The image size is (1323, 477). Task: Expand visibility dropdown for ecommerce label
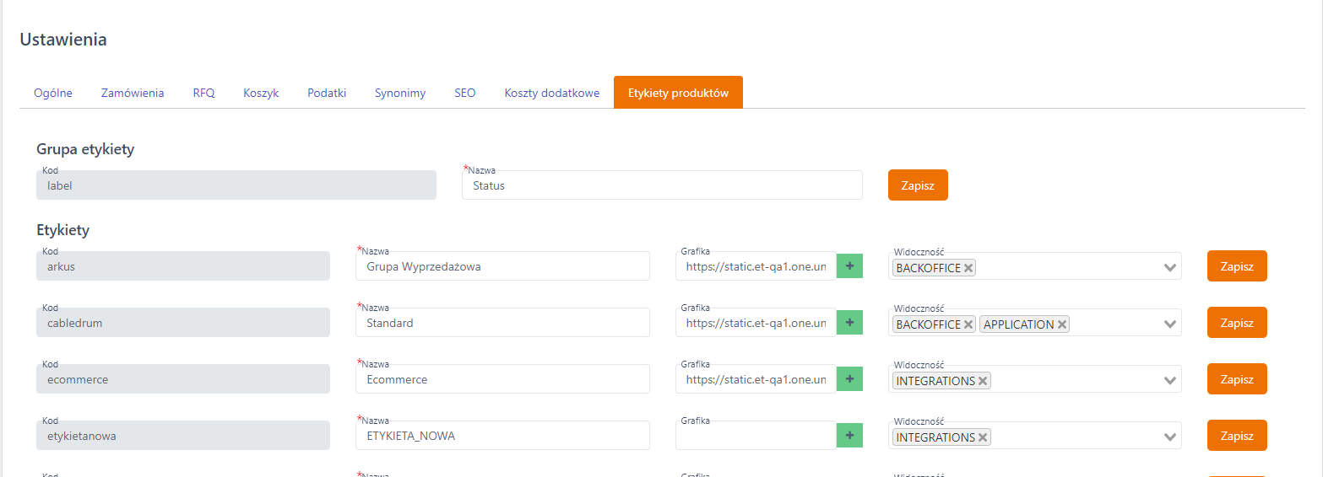[1169, 381]
